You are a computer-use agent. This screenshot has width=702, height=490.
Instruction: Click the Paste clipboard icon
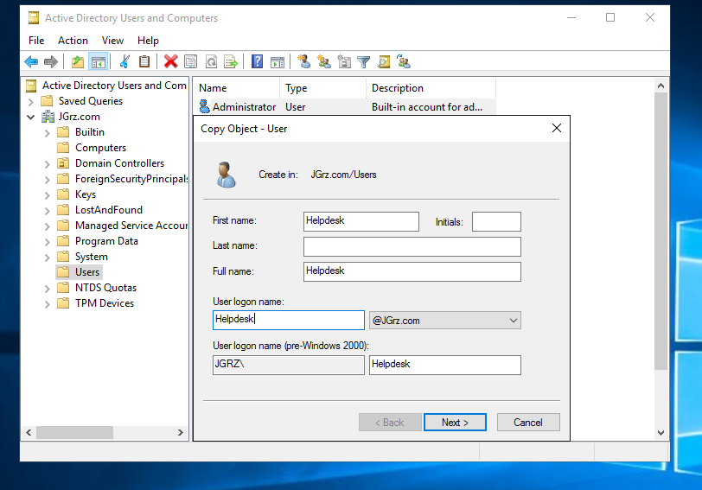(x=144, y=61)
